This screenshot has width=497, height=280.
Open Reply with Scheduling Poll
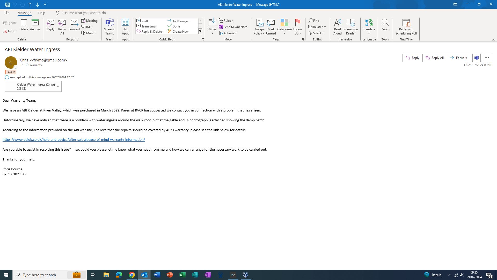[406, 23]
